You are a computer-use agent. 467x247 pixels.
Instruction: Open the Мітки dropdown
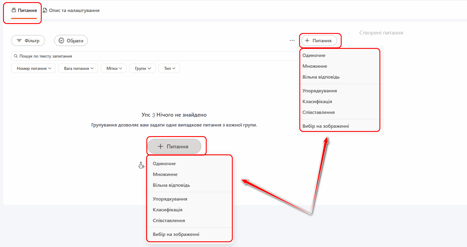(x=114, y=68)
